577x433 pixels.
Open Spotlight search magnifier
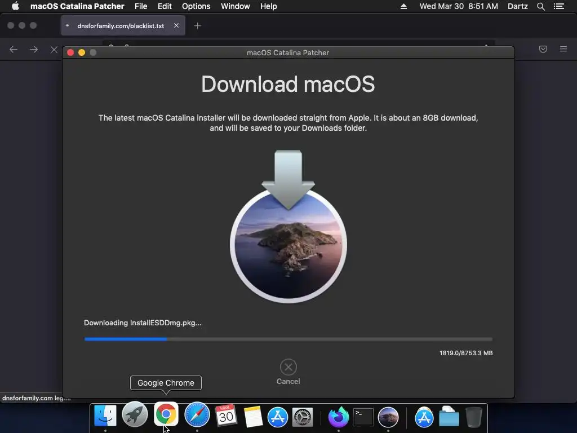tap(540, 6)
